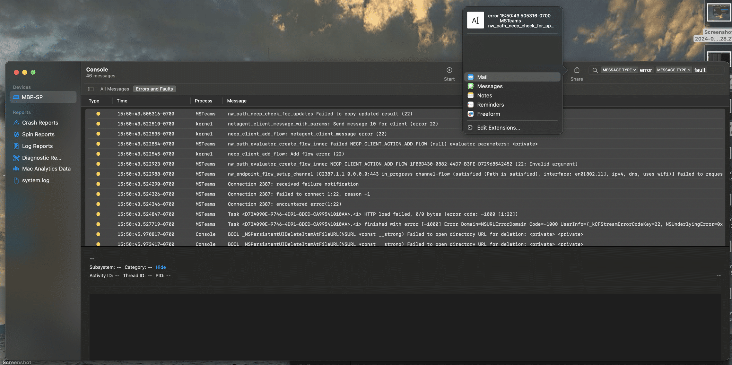
Task: Click the Share icon in the toolbar
Action: (577, 70)
